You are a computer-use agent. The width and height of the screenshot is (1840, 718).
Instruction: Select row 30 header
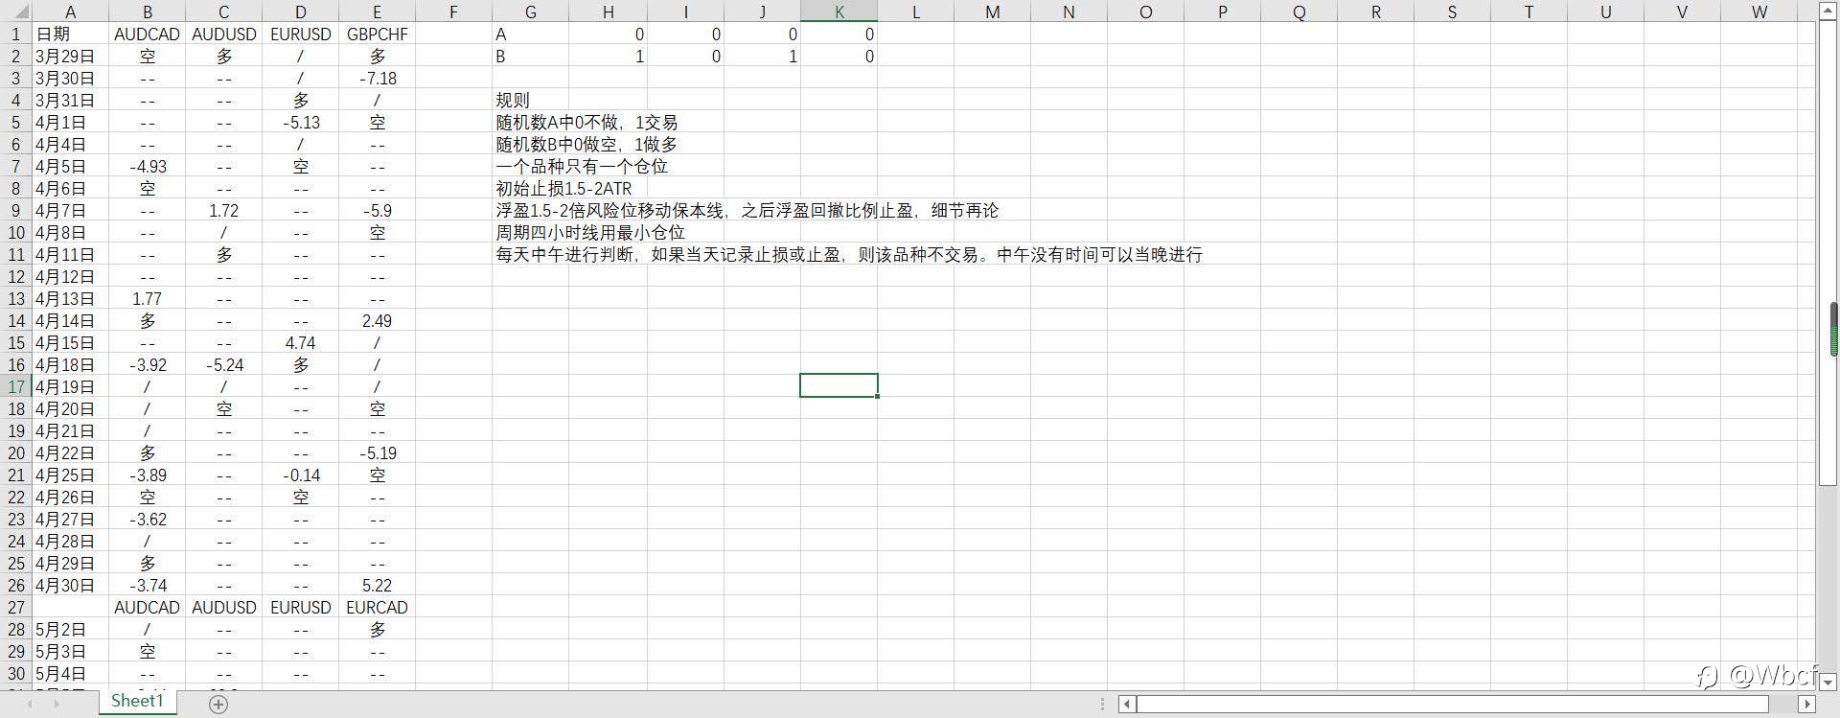(15, 673)
